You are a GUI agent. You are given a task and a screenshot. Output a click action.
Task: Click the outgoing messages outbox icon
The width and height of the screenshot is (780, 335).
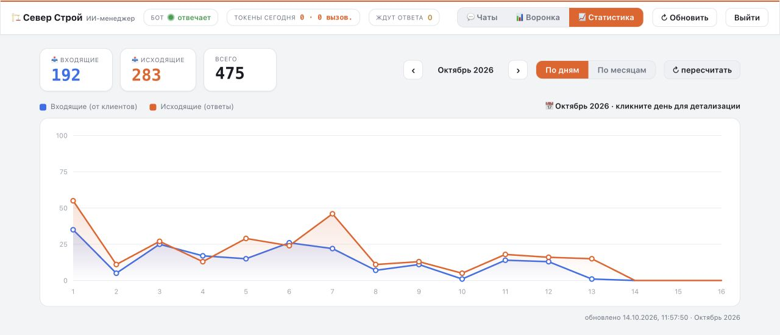[135, 60]
